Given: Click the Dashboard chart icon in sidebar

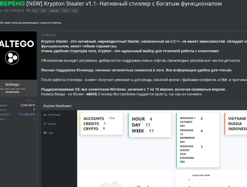Looking at the screenshot, I should pyautogui.click(x=45, y=115).
